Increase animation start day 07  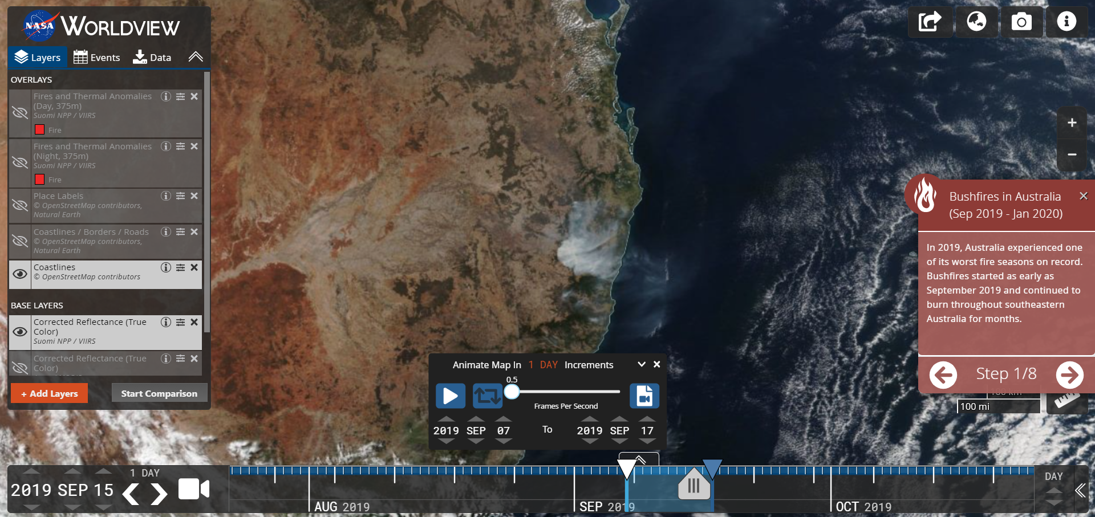coord(503,419)
